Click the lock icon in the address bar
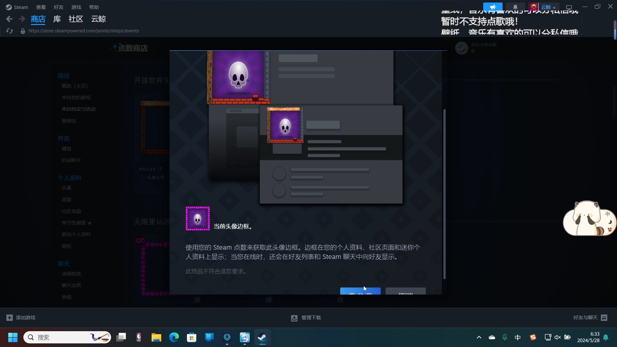This screenshot has height=347, width=617. coord(23,31)
